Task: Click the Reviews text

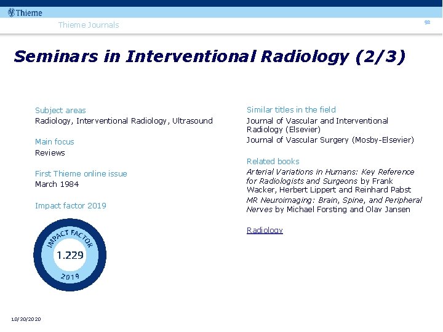Action: click(50, 152)
